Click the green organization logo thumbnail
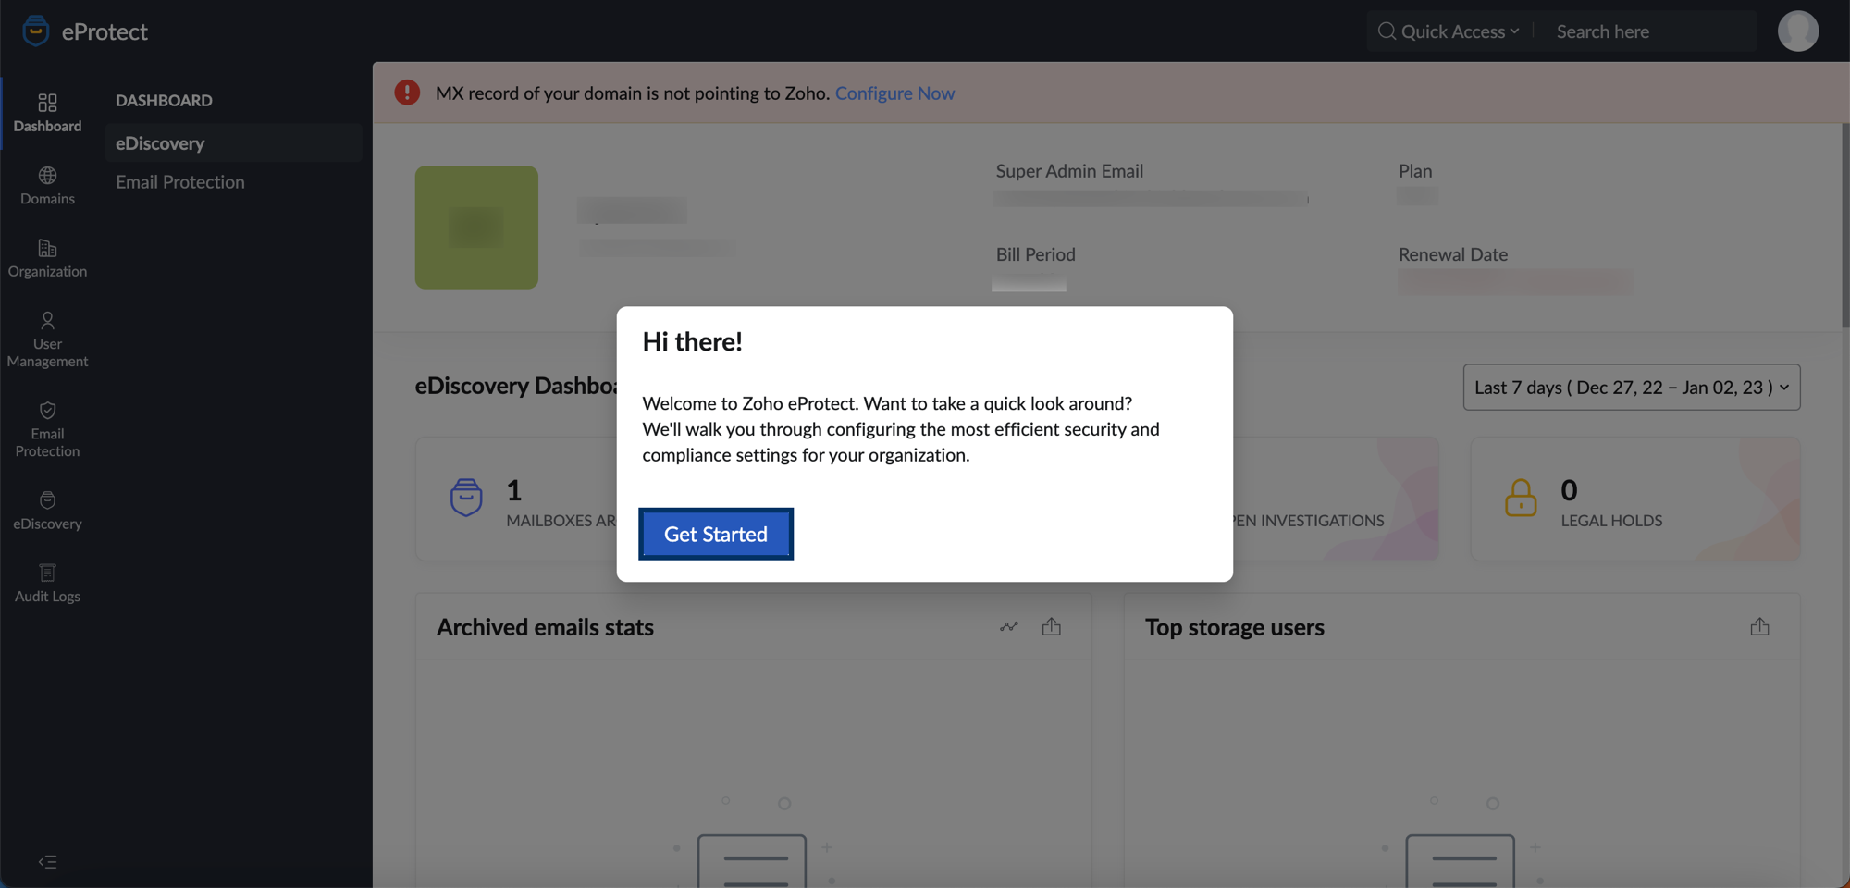Image resolution: width=1850 pixels, height=888 pixels. pyautogui.click(x=476, y=228)
